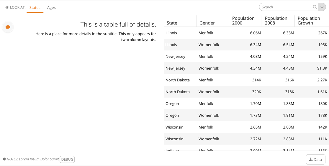Expand the search options dropdown arrow
This screenshot has width=329, height=166.
(x=322, y=7)
